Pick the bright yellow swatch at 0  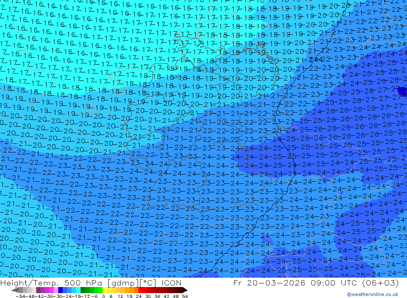point(105,290)
